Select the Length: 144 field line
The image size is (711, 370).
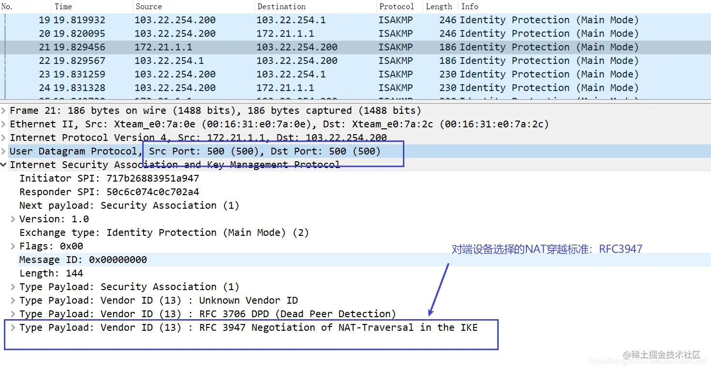click(51, 273)
